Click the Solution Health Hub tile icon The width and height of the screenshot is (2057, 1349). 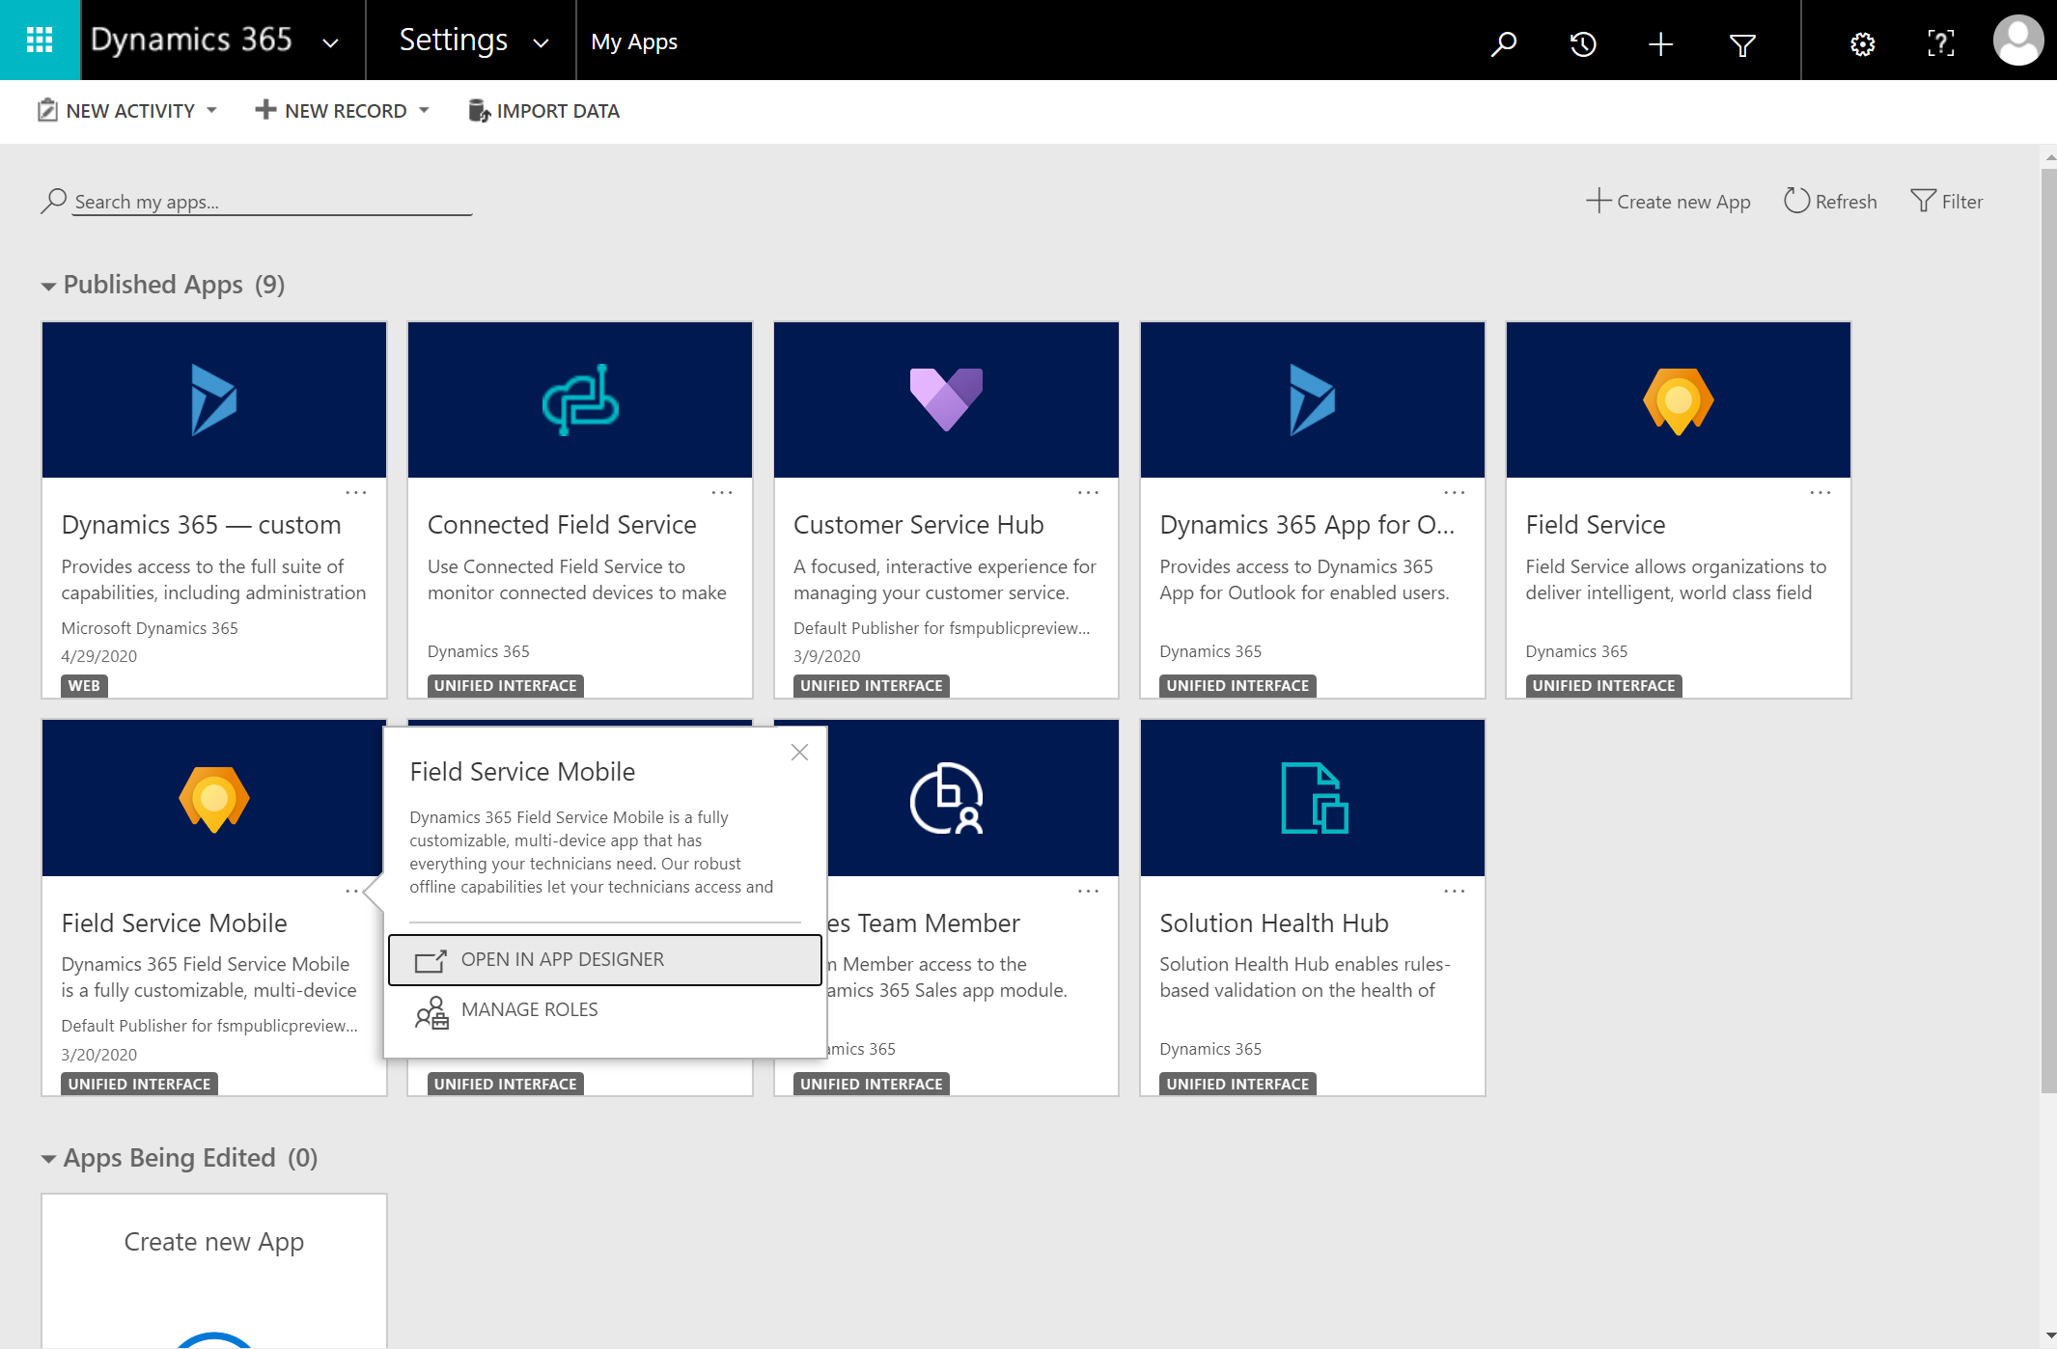(x=1314, y=798)
